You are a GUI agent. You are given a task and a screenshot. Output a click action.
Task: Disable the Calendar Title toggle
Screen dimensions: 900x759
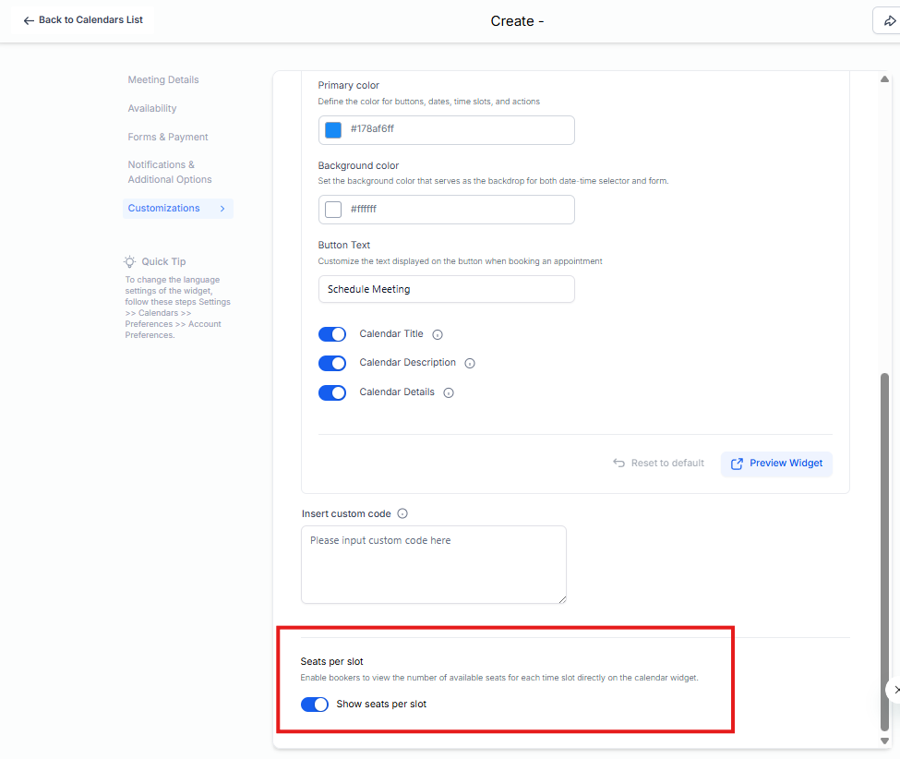(332, 334)
